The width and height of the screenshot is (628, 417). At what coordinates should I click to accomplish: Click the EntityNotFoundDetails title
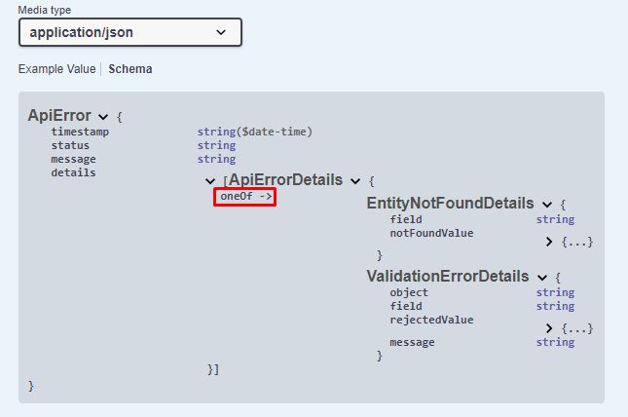pos(450,204)
